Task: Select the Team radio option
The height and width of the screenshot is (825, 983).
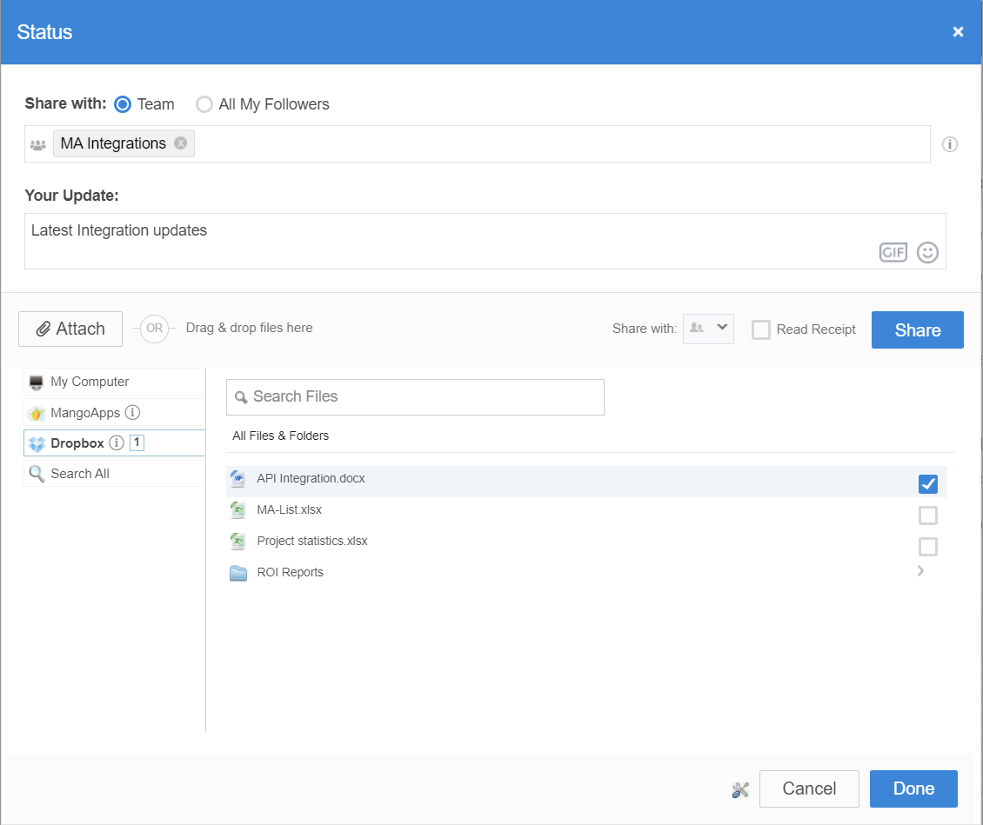Action: pyautogui.click(x=124, y=104)
